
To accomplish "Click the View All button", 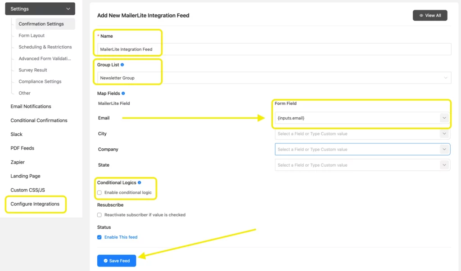I will click(x=430, y=15).
